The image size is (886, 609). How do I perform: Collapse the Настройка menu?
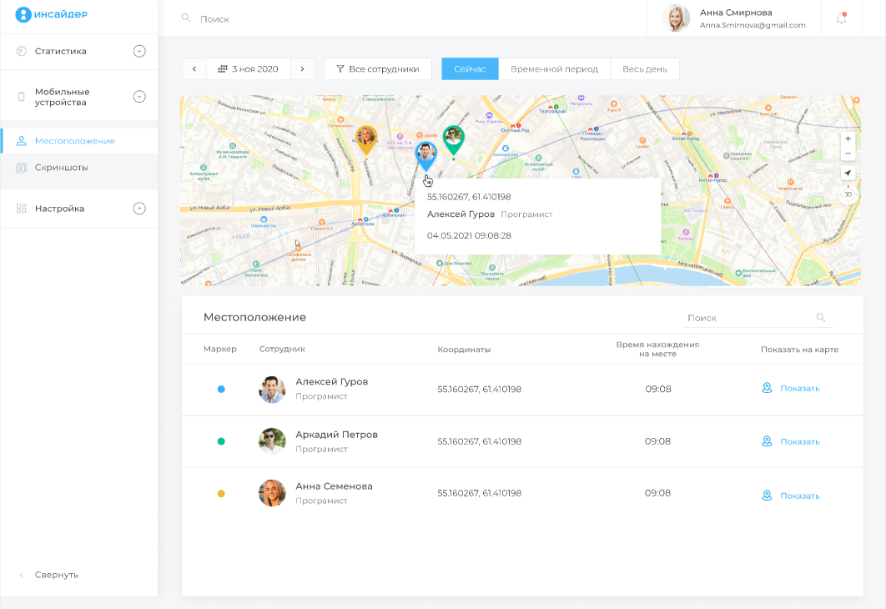pos(139,209)
